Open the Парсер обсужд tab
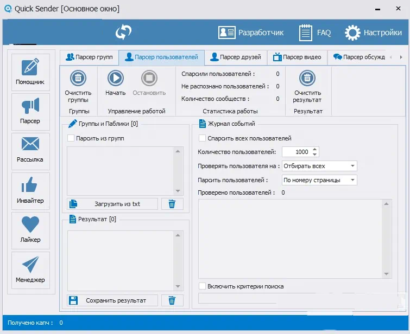This screenshot has height=334, width=410. [x=359, y=57]
